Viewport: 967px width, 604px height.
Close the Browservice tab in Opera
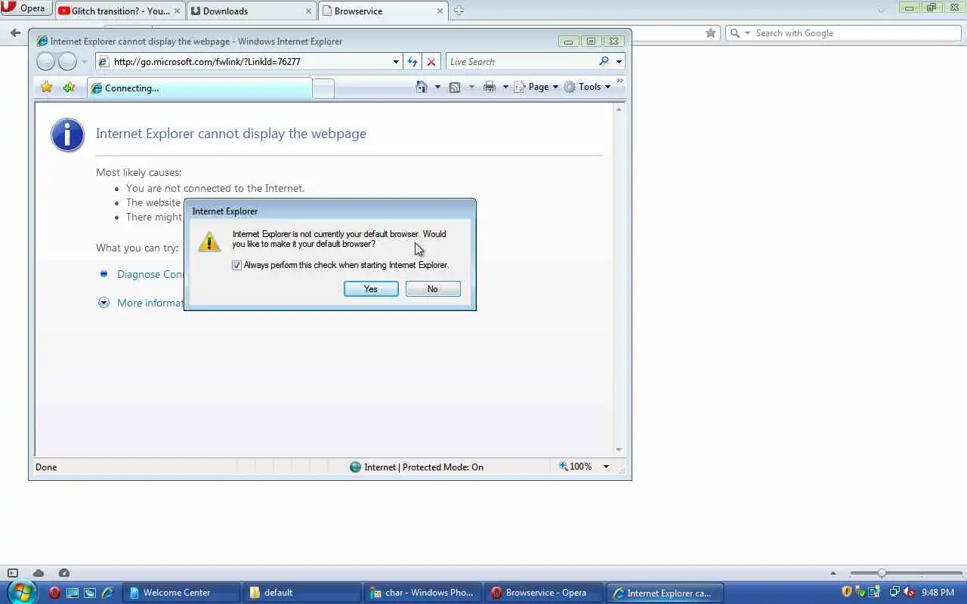click(x=440, y=11)
